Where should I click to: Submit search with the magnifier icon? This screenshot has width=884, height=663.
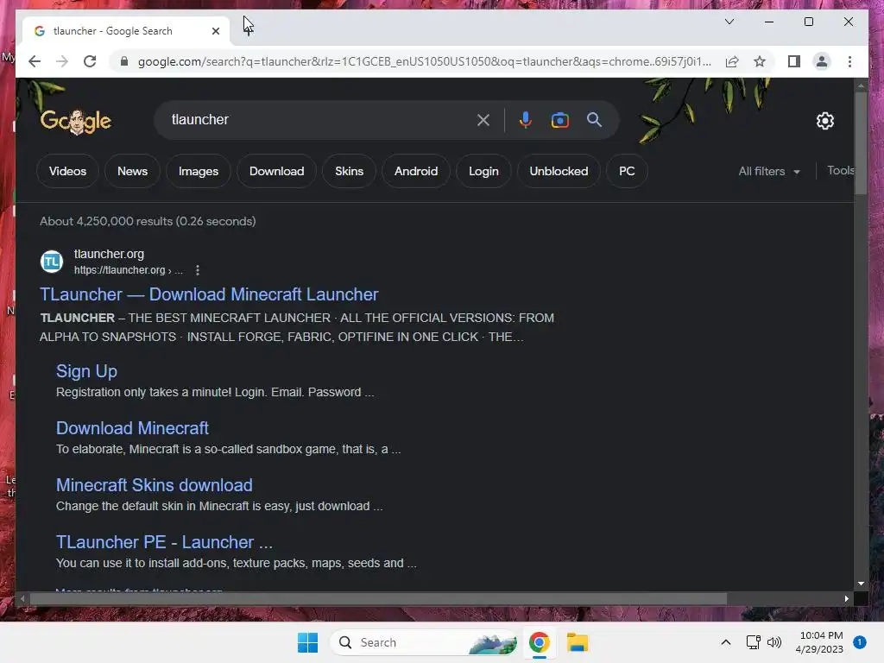click(594, 120)
